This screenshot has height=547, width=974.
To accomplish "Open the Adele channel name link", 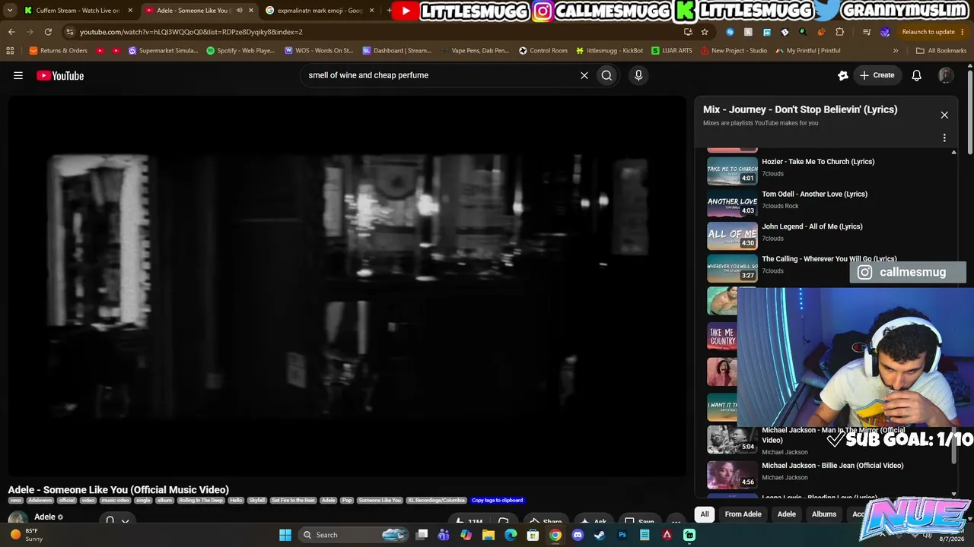I will pos(45,517).
